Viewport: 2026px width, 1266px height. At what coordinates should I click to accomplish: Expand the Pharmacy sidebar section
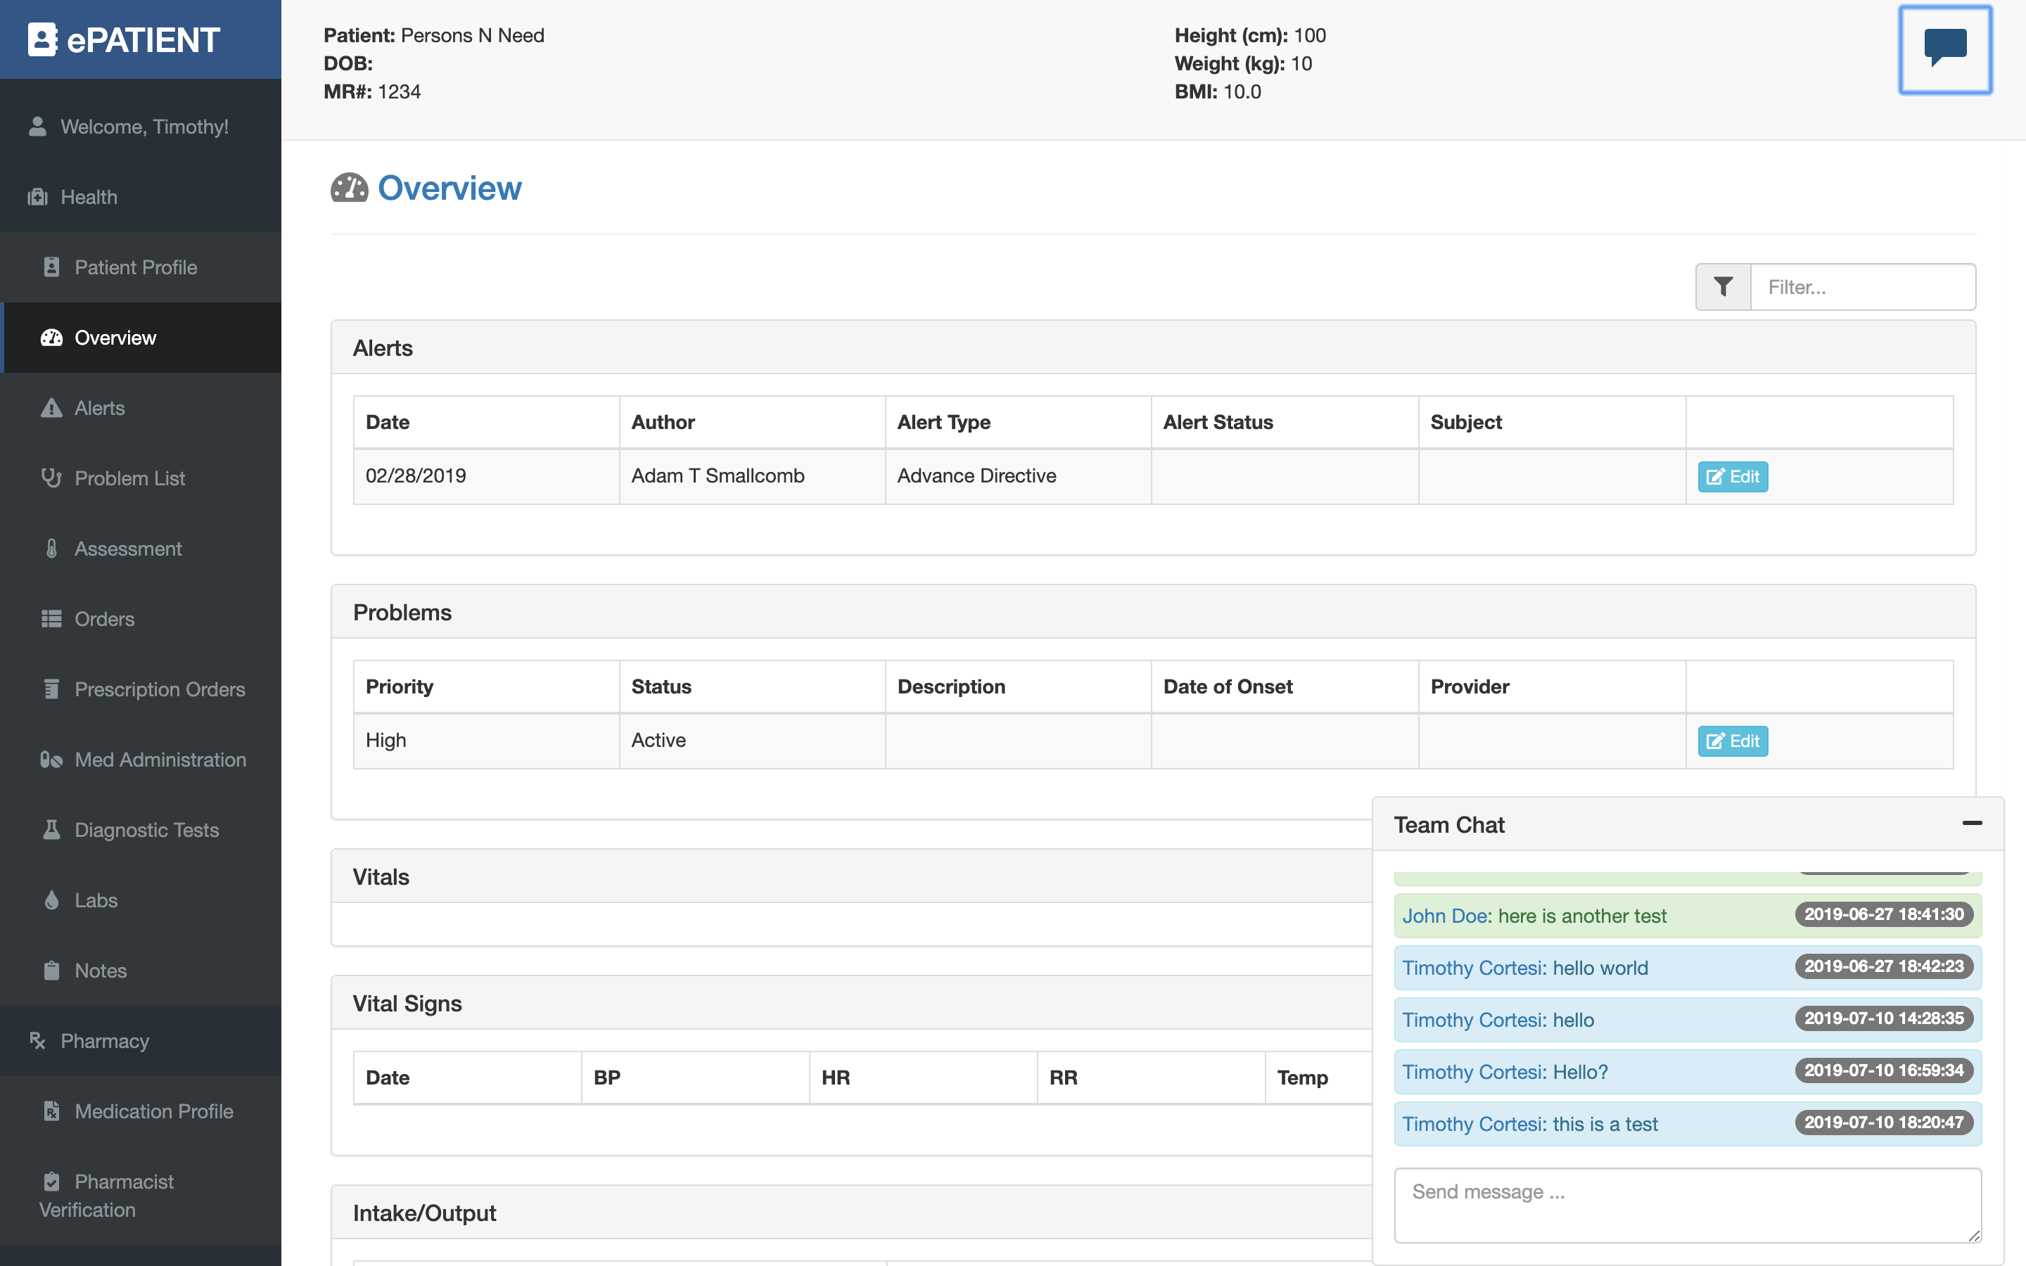click(105, 1041)
